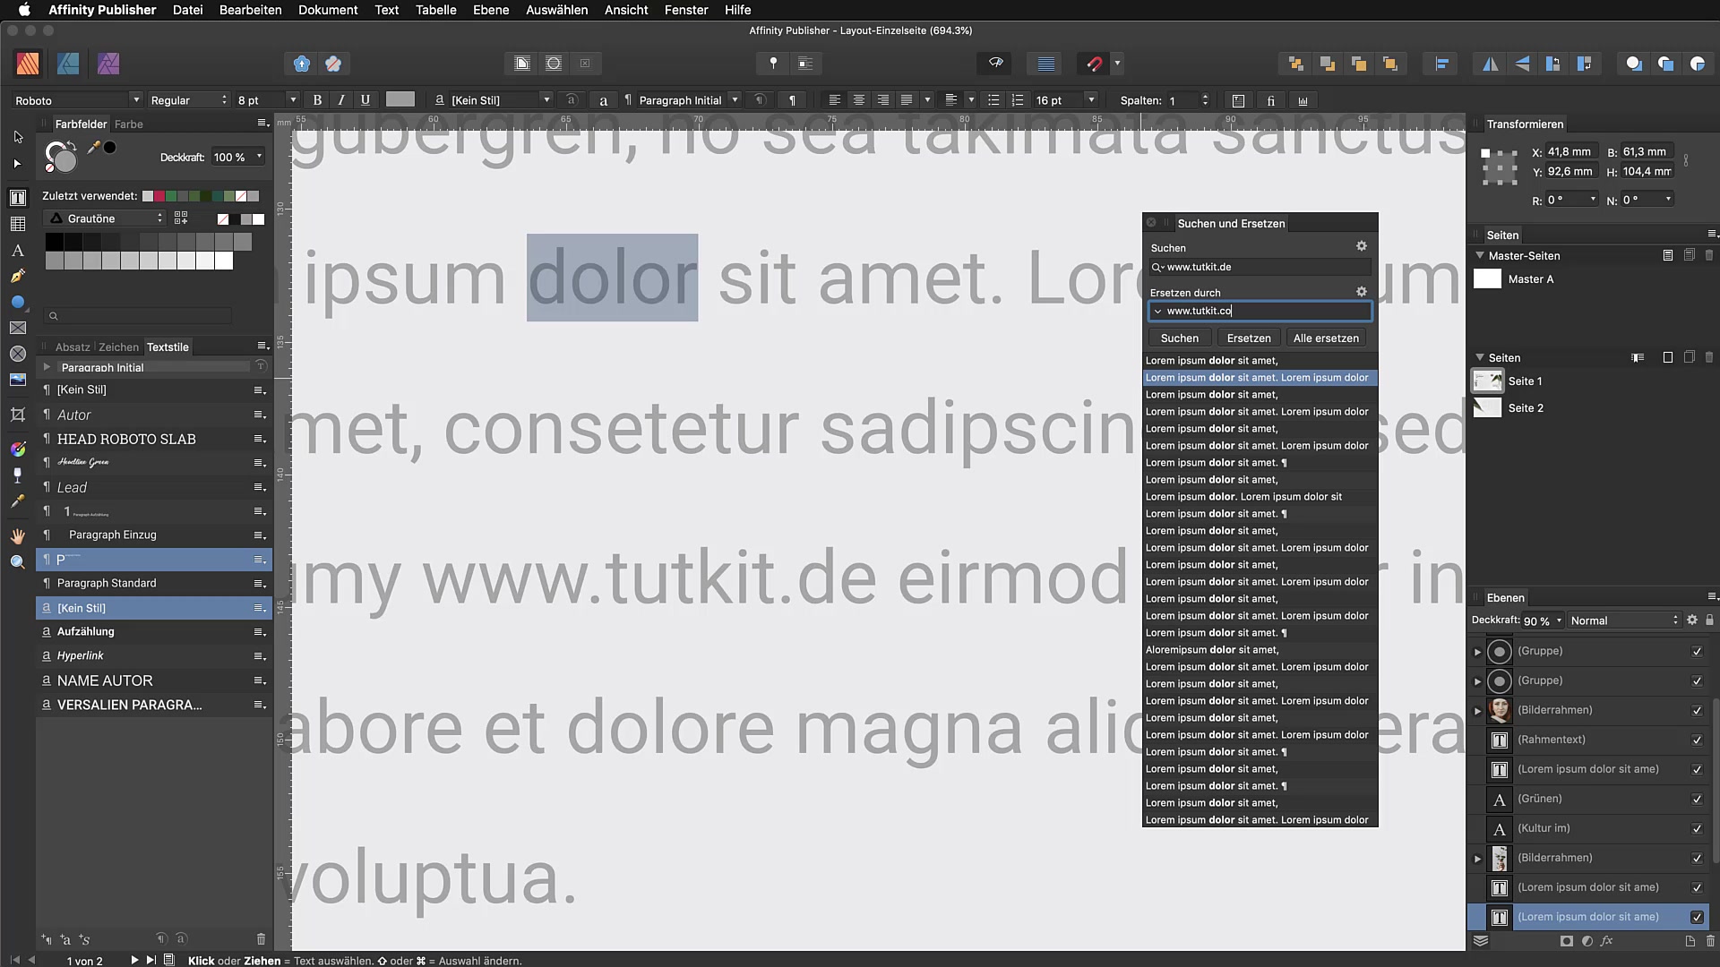Activate the View (hand) tool

pos(17,536)
